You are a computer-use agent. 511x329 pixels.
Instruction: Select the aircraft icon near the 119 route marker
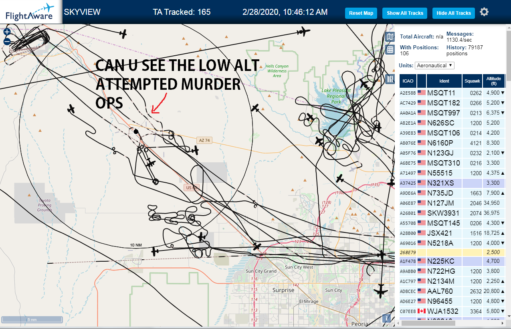tap(257, 246)
